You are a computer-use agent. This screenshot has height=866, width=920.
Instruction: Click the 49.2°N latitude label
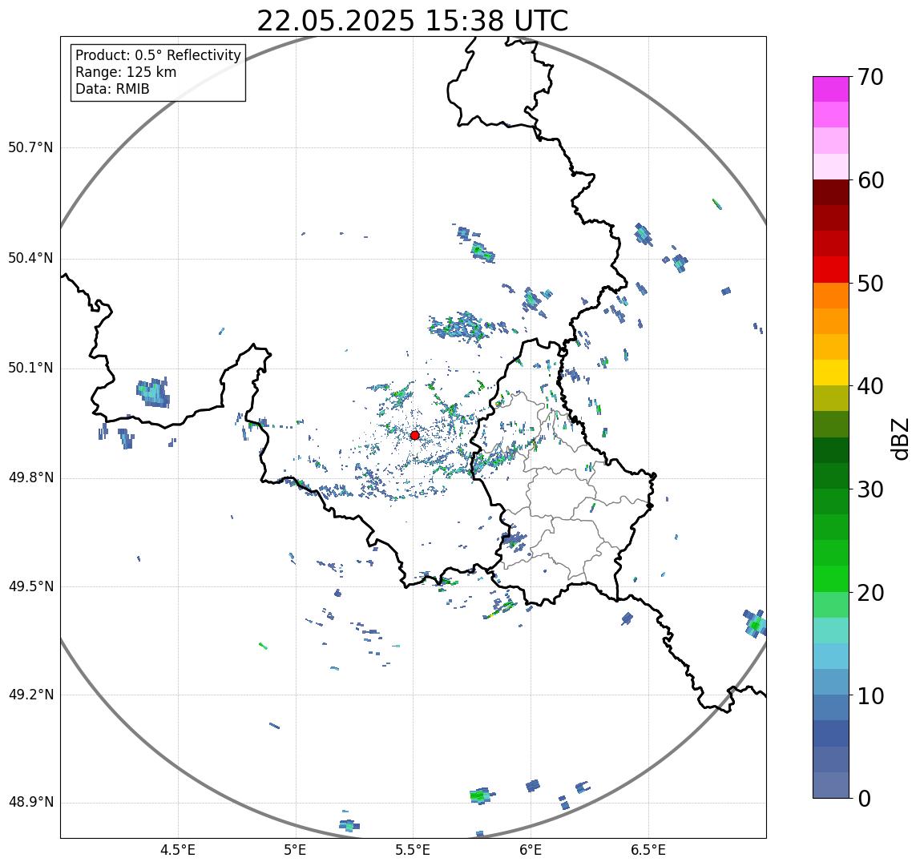pyautogui.click(x=30, y=695)
